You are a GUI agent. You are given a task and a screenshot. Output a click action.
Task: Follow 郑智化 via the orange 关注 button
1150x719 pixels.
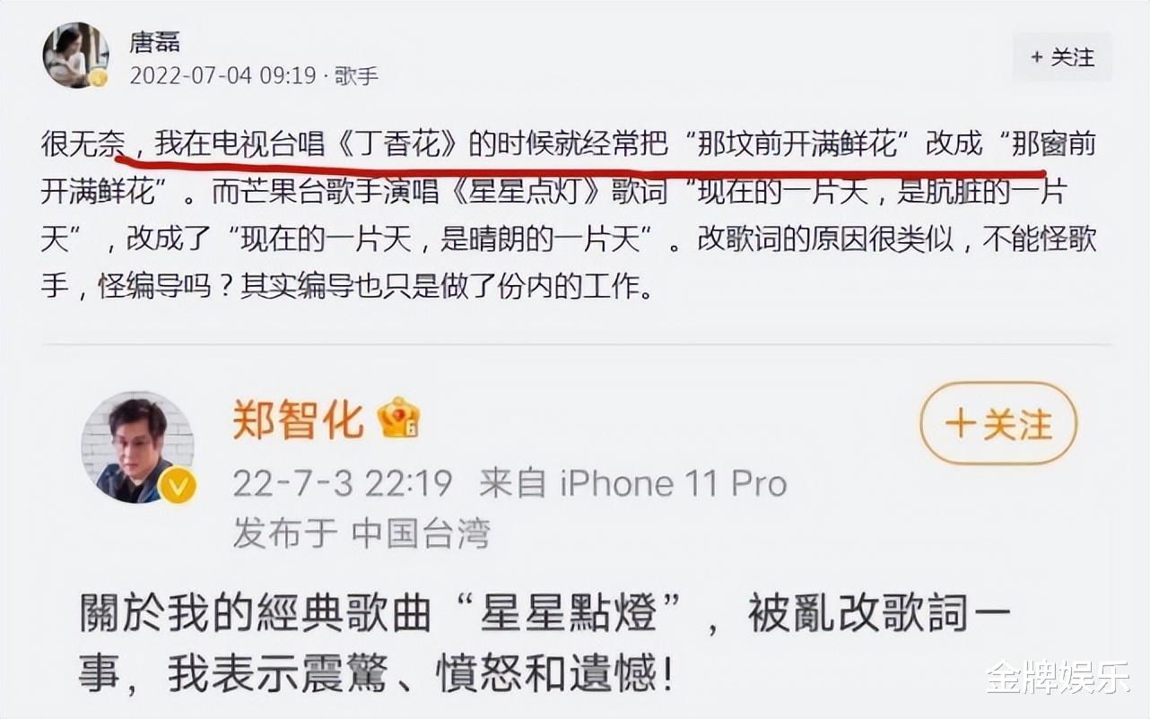(998, 423)
